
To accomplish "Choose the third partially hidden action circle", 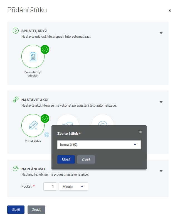I will (x=102, y=120).
